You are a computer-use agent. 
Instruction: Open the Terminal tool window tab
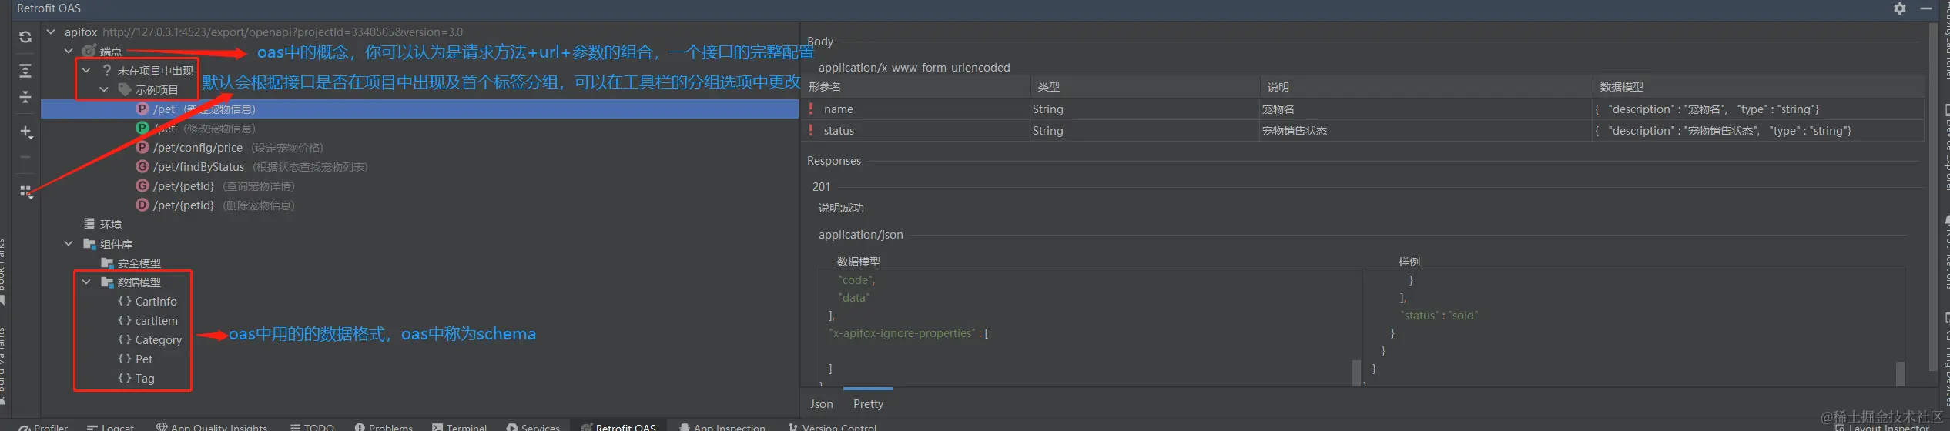coord(460,426)
